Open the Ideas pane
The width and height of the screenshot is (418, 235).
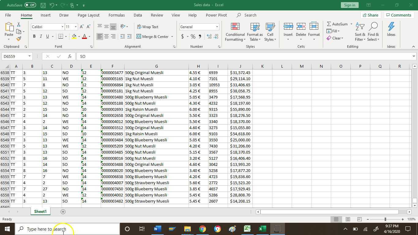391,30
